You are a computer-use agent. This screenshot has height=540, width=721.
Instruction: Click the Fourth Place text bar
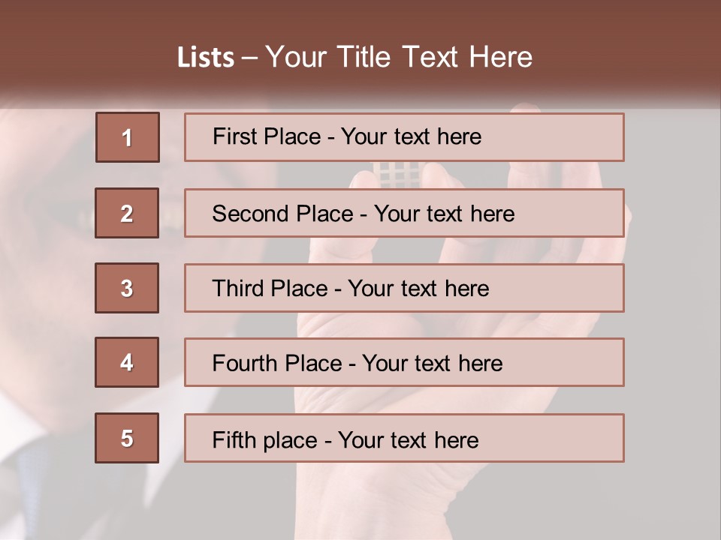pos(404,362)
